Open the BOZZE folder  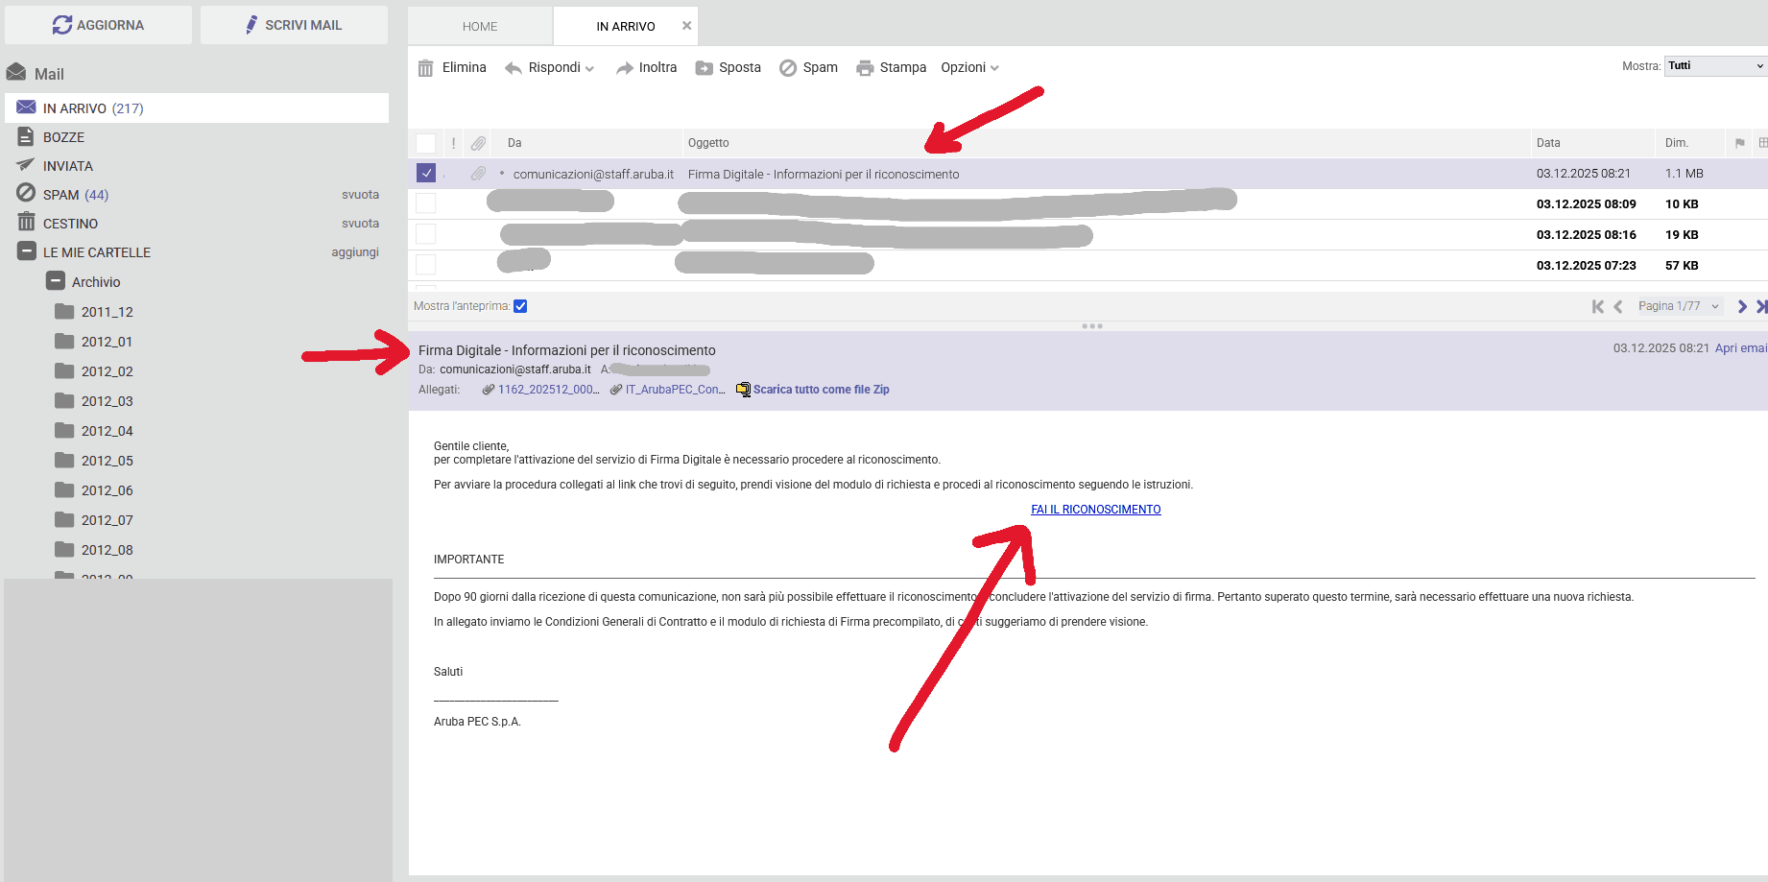point(63,137)
